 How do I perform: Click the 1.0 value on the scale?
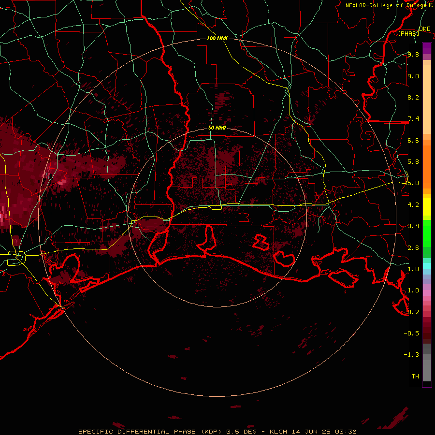point(413,290)
